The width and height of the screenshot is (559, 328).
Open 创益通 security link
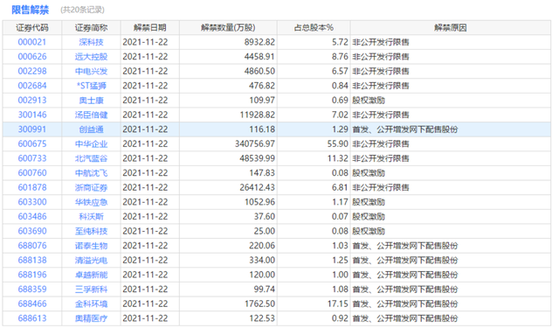point(91,129)
